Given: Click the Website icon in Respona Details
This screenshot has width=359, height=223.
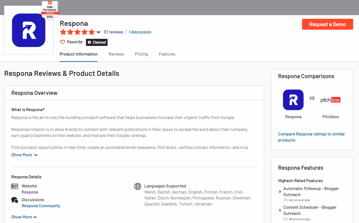Looking at the screenshot, I should point(15,186).
